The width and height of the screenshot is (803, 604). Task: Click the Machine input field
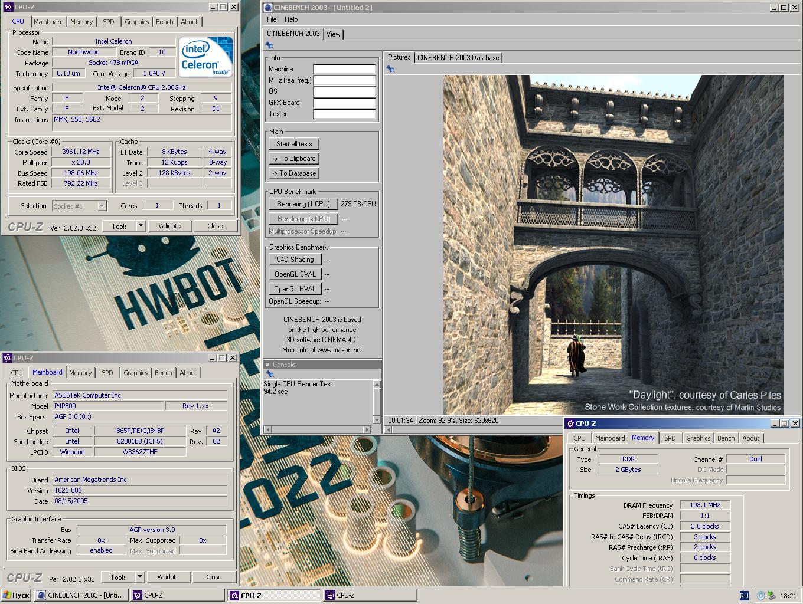pos(345,69)
